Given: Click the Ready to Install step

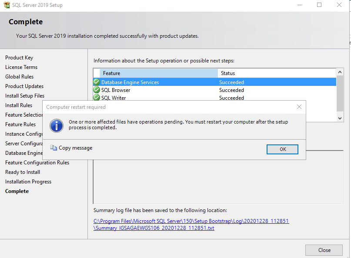Looking at the screenshot, I should 23,172.
